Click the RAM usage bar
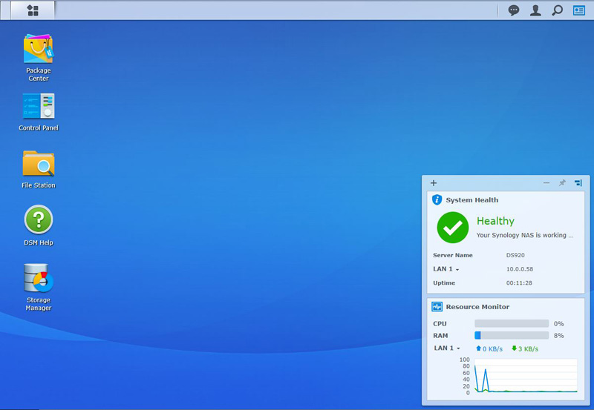The image size is (594, 410). (x=512, y=335)
